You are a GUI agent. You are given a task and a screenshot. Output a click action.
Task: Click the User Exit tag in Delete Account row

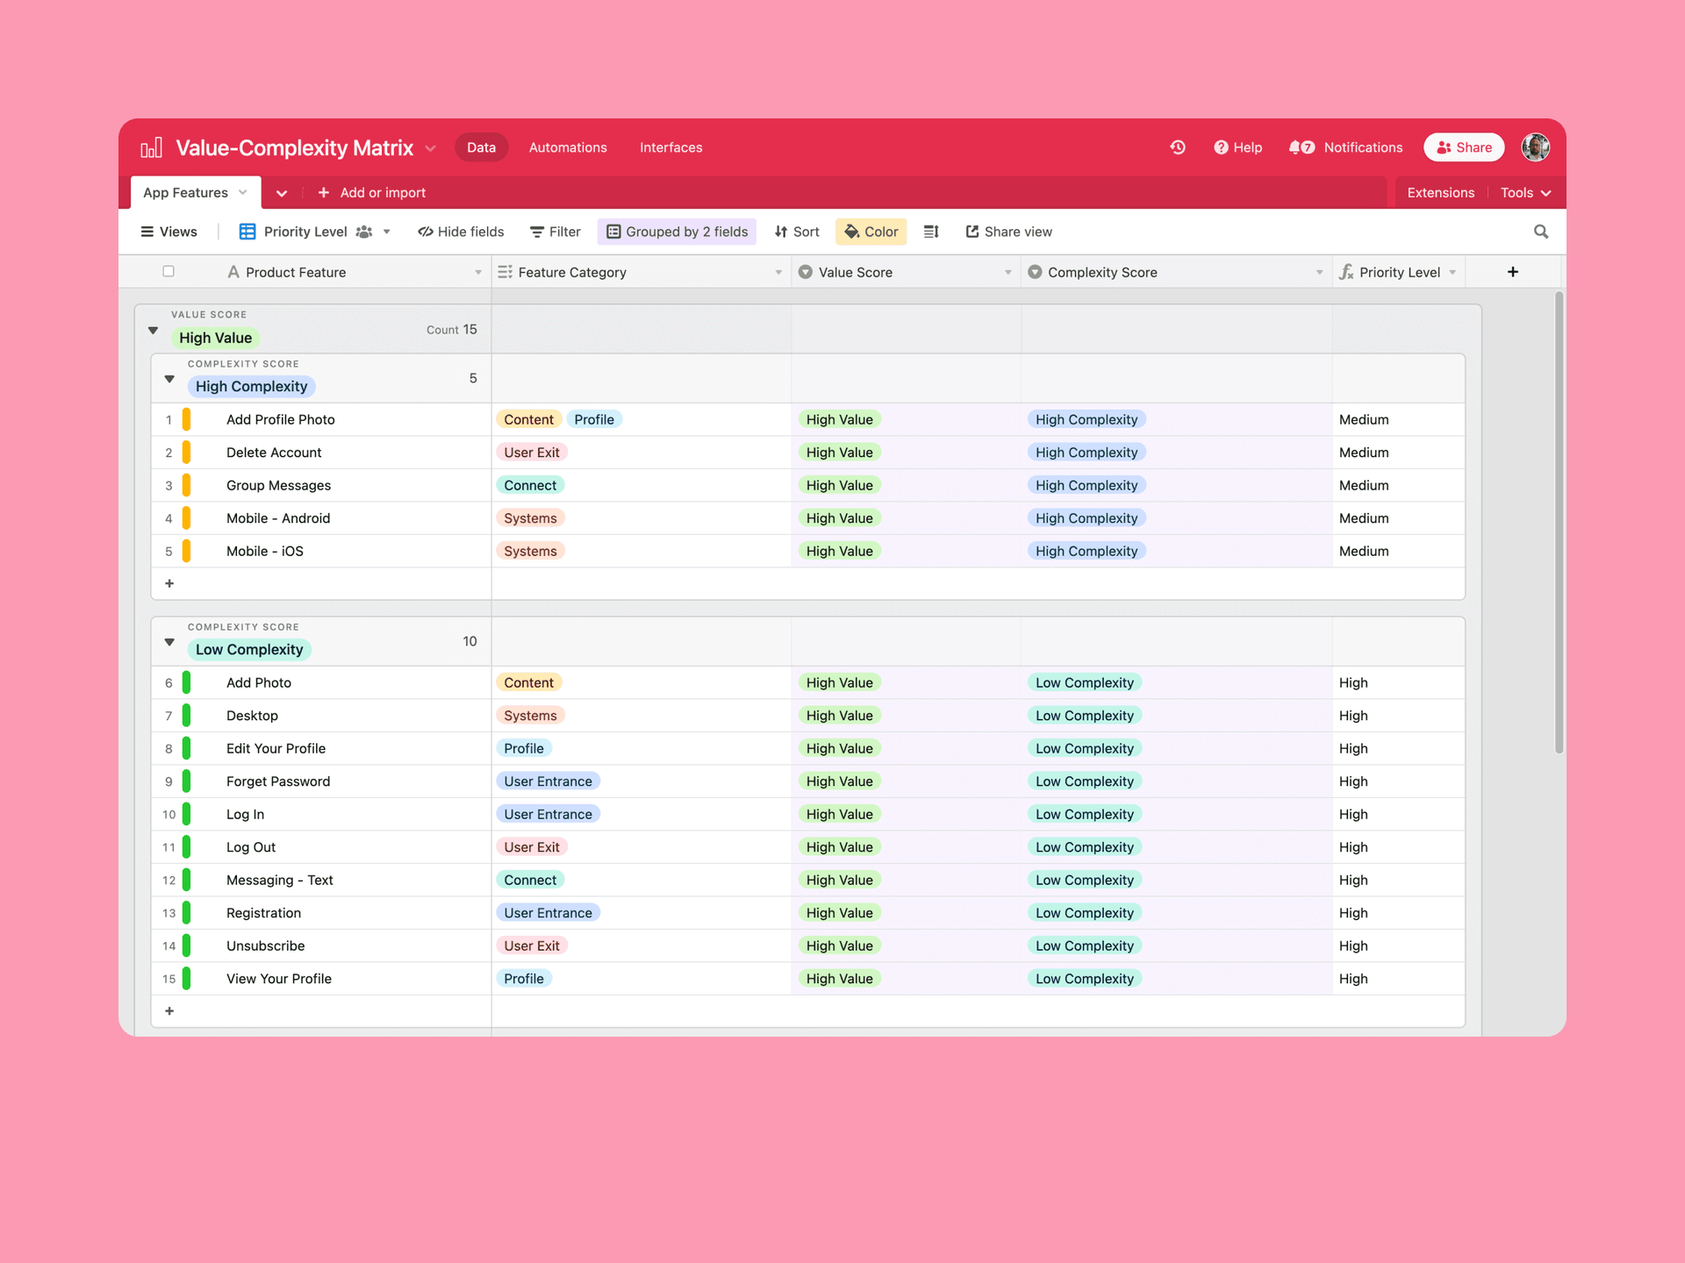(x=532, y=453)
